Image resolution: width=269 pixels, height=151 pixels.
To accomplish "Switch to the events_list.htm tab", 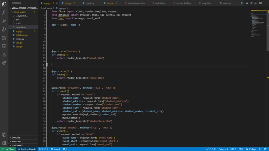I will 184,3.
